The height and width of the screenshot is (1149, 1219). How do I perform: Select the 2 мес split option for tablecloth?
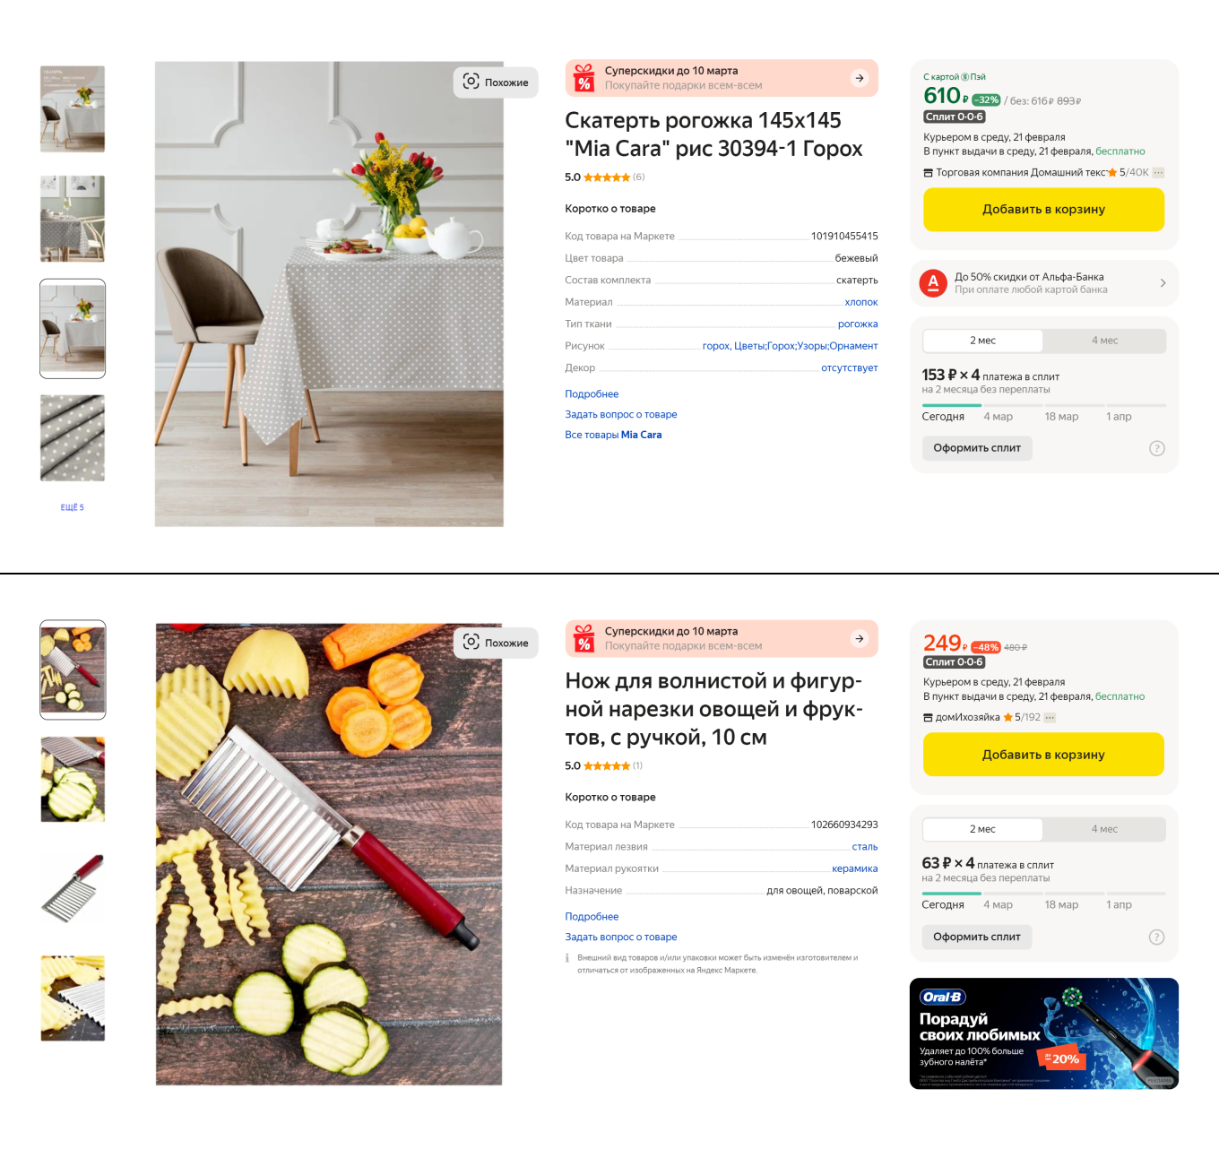click(x=982, y=341)
